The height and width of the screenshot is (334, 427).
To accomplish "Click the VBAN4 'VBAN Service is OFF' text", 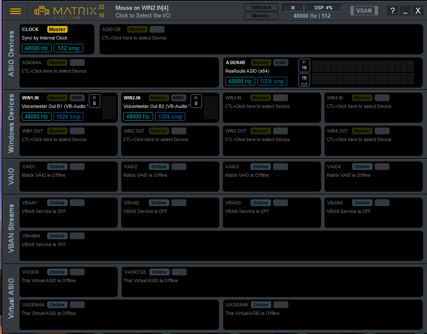I will (x=349, y=211).
